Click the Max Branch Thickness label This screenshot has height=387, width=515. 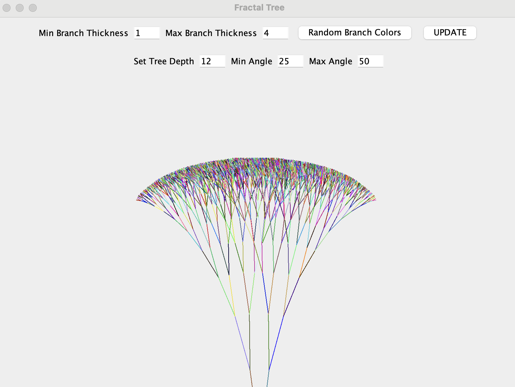(211, 33)
